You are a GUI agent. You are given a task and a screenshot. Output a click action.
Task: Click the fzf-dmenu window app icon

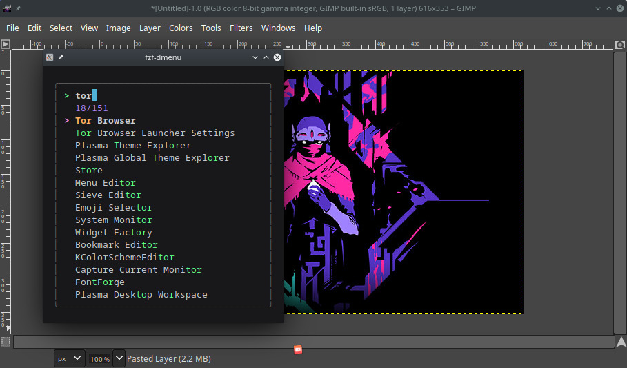tap(50, 58)
